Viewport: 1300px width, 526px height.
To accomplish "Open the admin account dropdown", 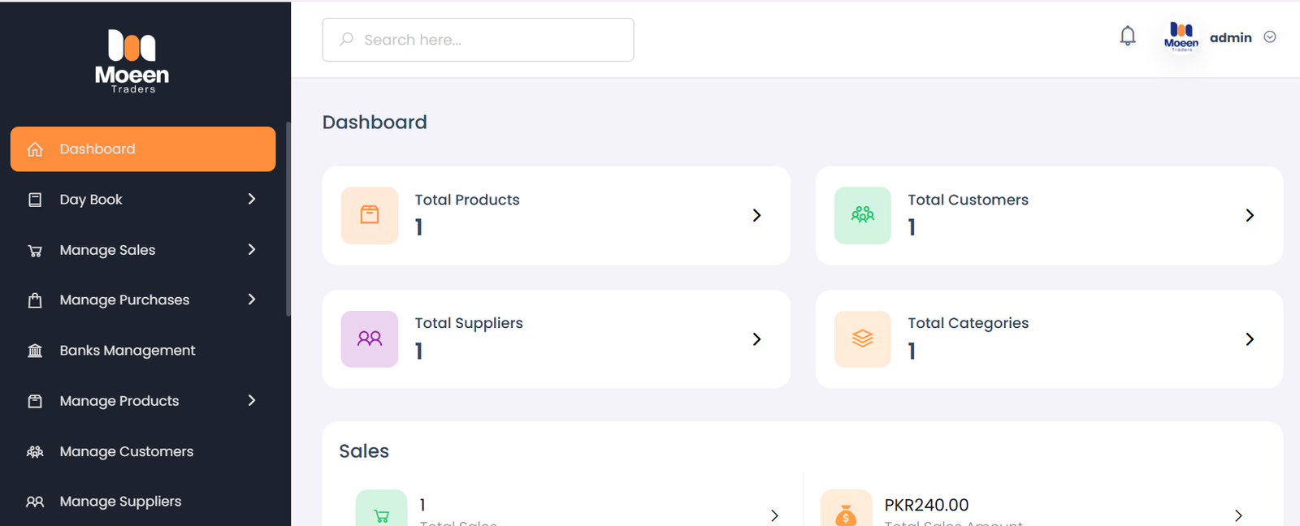I will pyautogui.click(x=1269, y=37).
